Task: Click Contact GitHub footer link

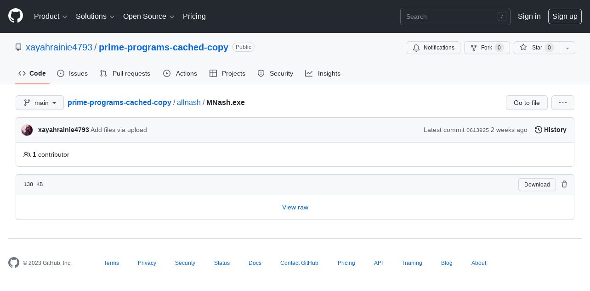Action: click(x=299, y=263)
